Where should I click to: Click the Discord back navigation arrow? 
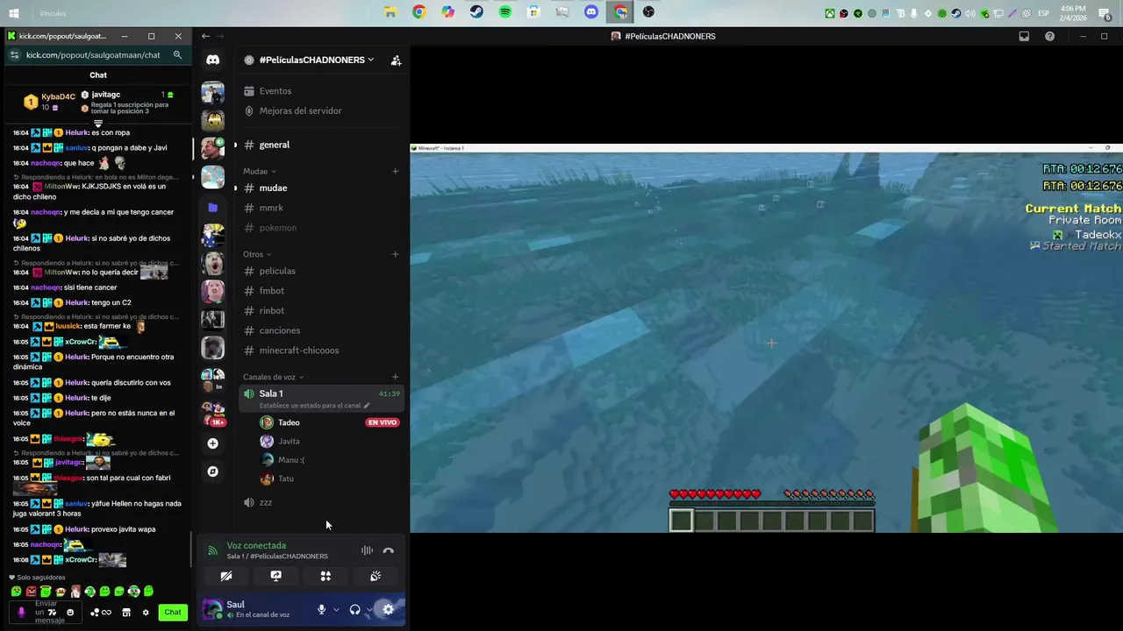click(205, 36)
